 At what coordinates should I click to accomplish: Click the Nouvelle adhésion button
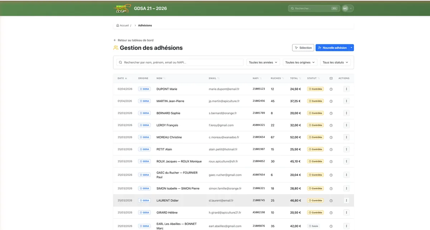tap(333, 47)
